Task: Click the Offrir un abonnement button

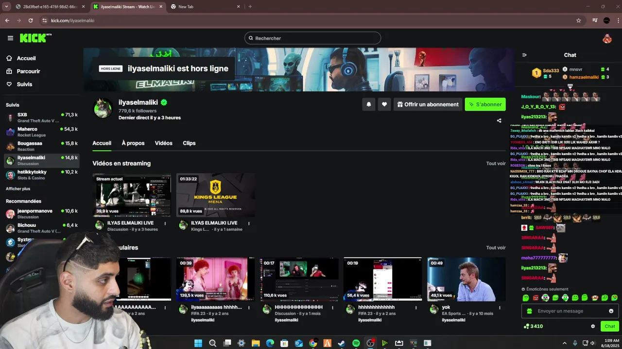Action: (428, 104)
